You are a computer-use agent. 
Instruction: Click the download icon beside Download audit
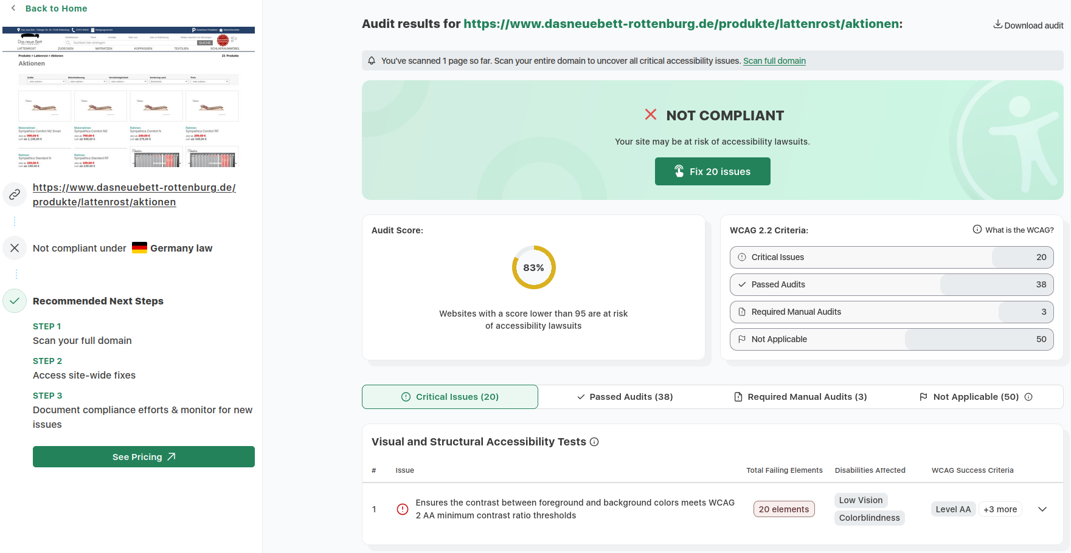pyautogui.click(x=997, y=24)
